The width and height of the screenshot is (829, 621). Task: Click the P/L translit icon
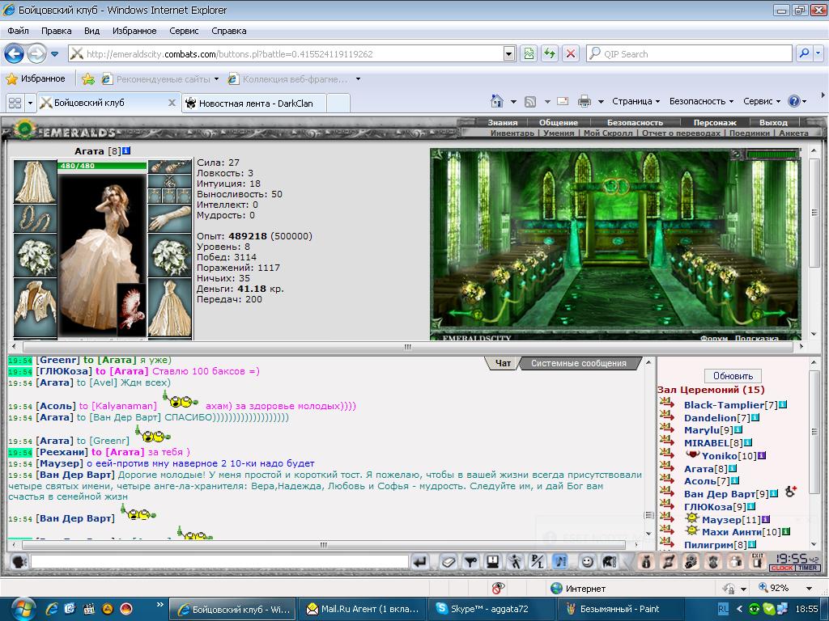pos(538,561)
